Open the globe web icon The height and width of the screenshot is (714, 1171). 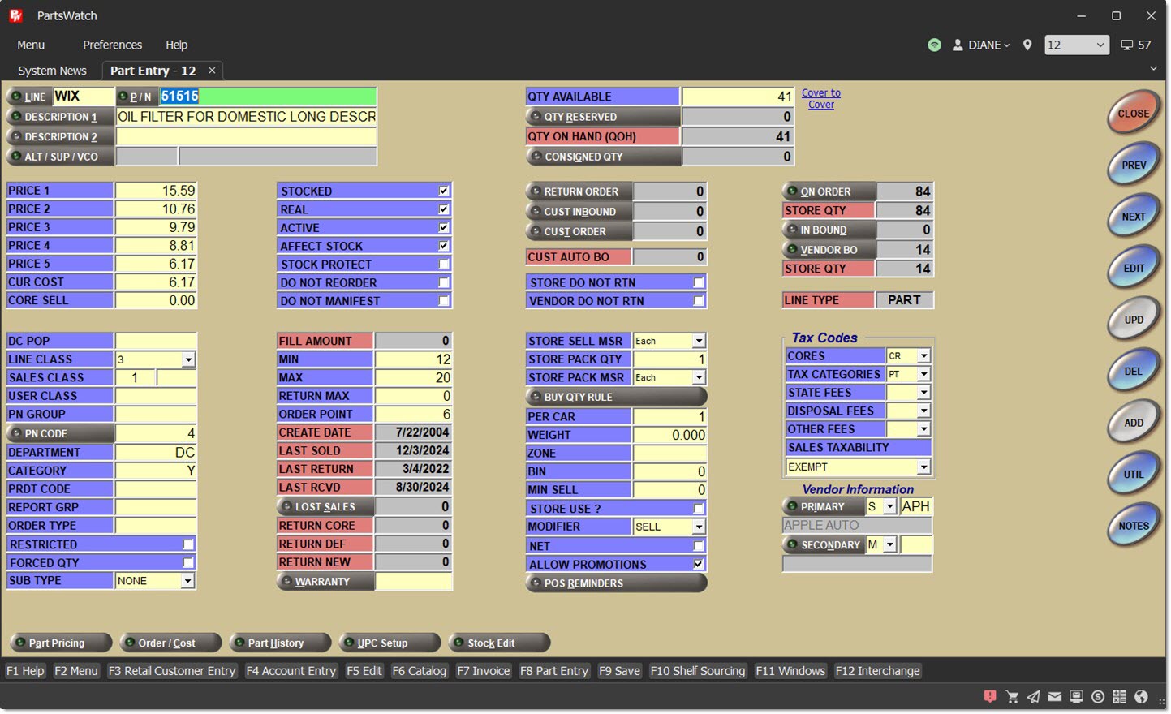[x=1142, y=696]
